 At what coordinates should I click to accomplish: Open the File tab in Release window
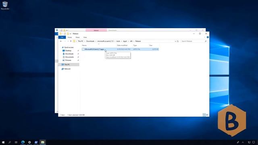62,37
